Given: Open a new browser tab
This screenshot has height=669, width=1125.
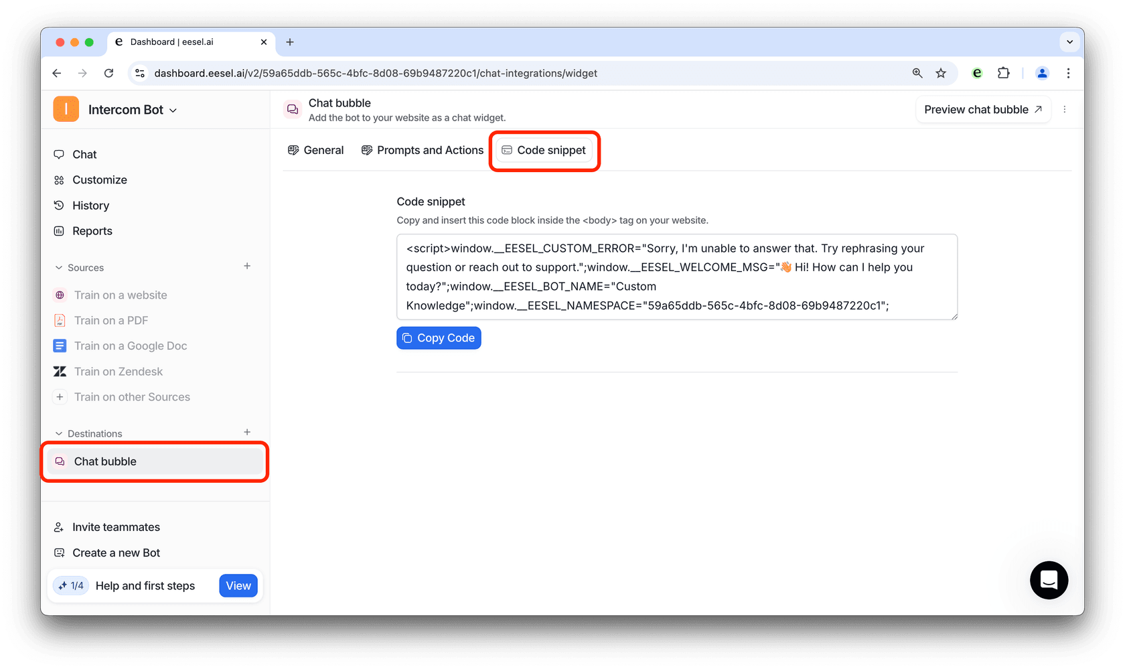Looking at the screenshot, I should 290,42.
